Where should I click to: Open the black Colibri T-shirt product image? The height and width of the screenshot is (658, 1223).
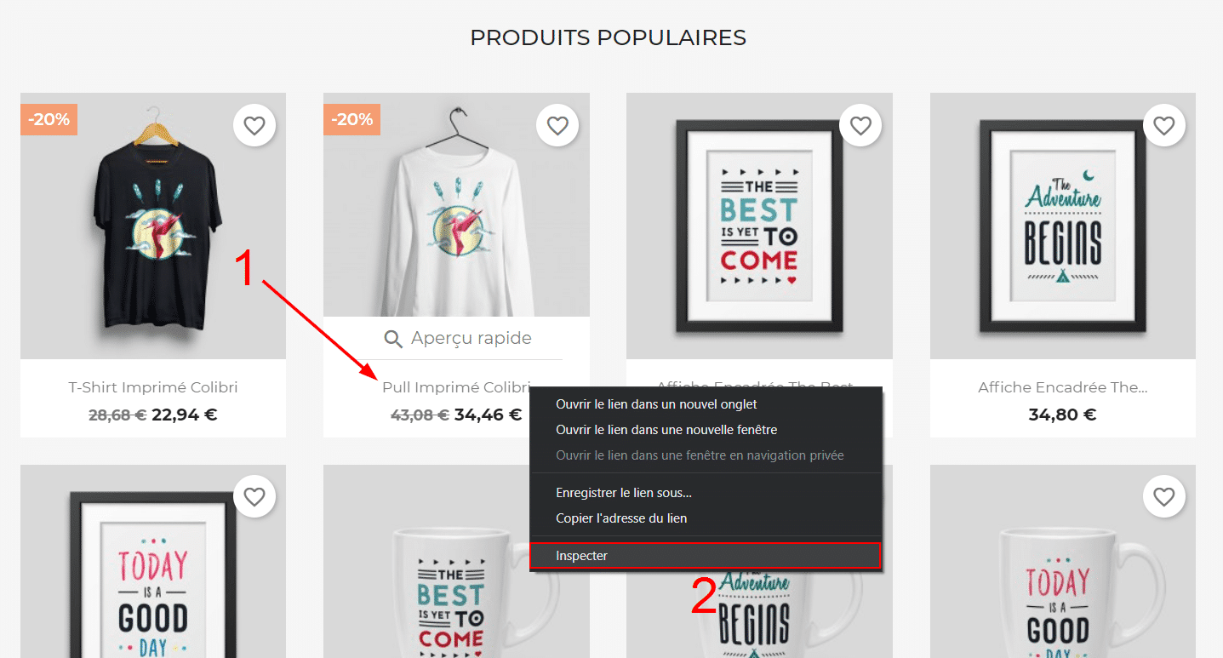tap(153, 226)
